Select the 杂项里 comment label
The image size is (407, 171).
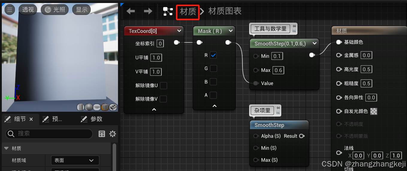(262, 111)
